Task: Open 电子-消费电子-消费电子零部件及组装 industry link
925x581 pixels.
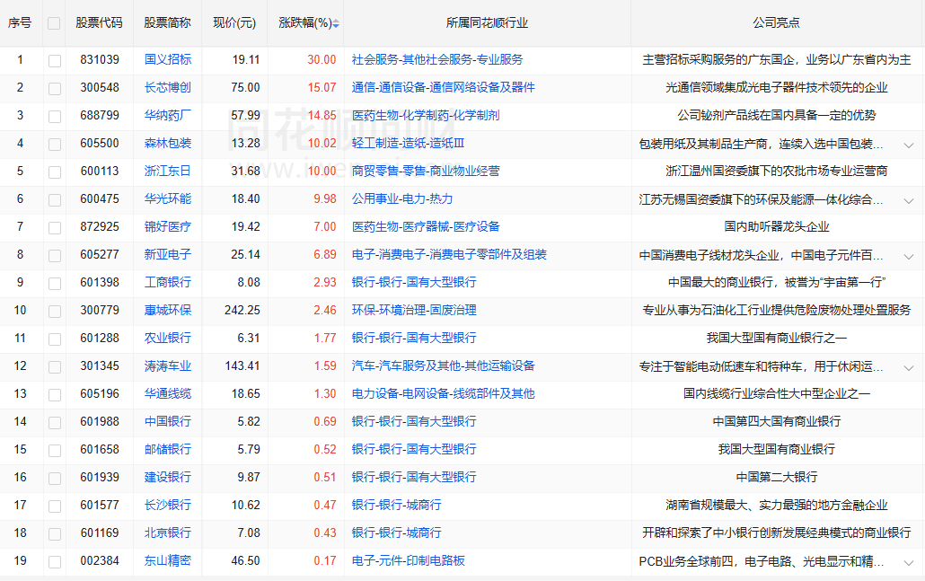Action: [449, 254]
